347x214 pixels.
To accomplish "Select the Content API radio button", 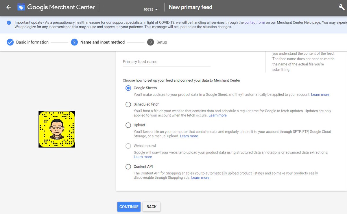I will (128, 167).
